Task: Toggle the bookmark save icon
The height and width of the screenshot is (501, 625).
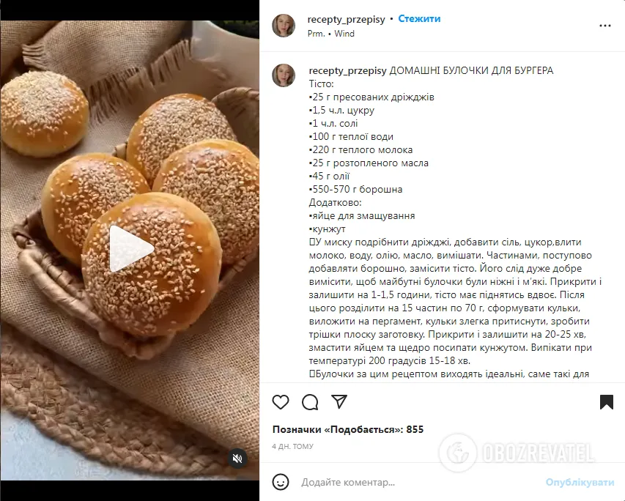Action: click(x=606, y=402)
